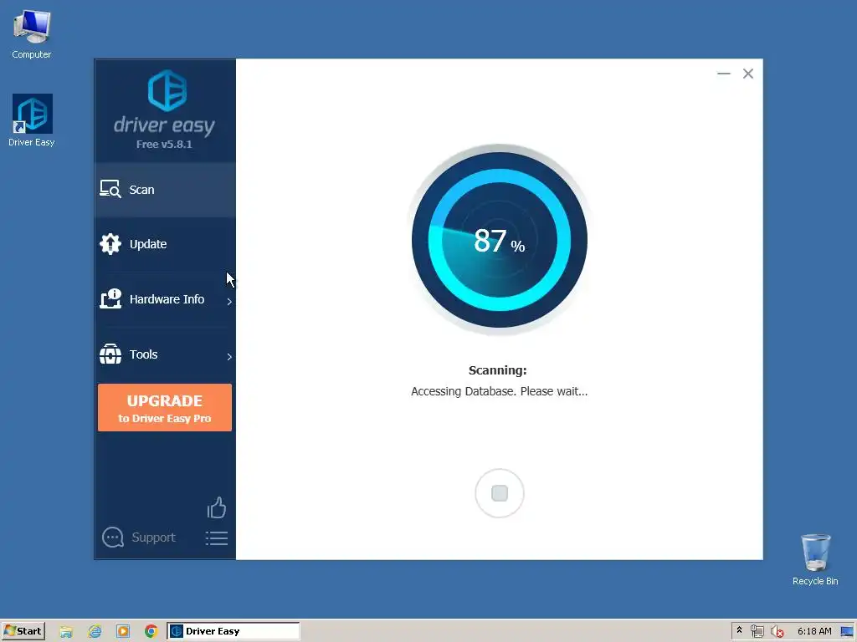Image resolution: width=857 pixels, height=642 pixels.
Task: Click the network tray icon
Action: coord(757,631)
